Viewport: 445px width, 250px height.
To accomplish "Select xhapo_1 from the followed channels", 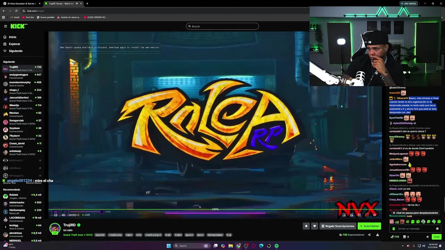I will pyautogui.click(x=23, y=91).
